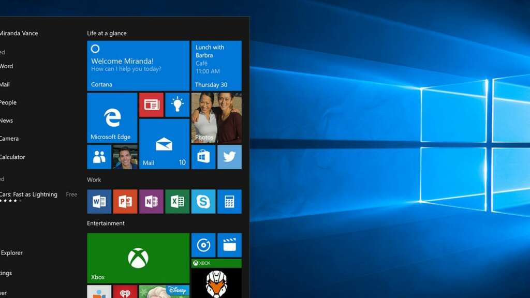This screenshot has height=298, width=530.
Task: Open Word from the most used list
Action: (x=6, y=66)
